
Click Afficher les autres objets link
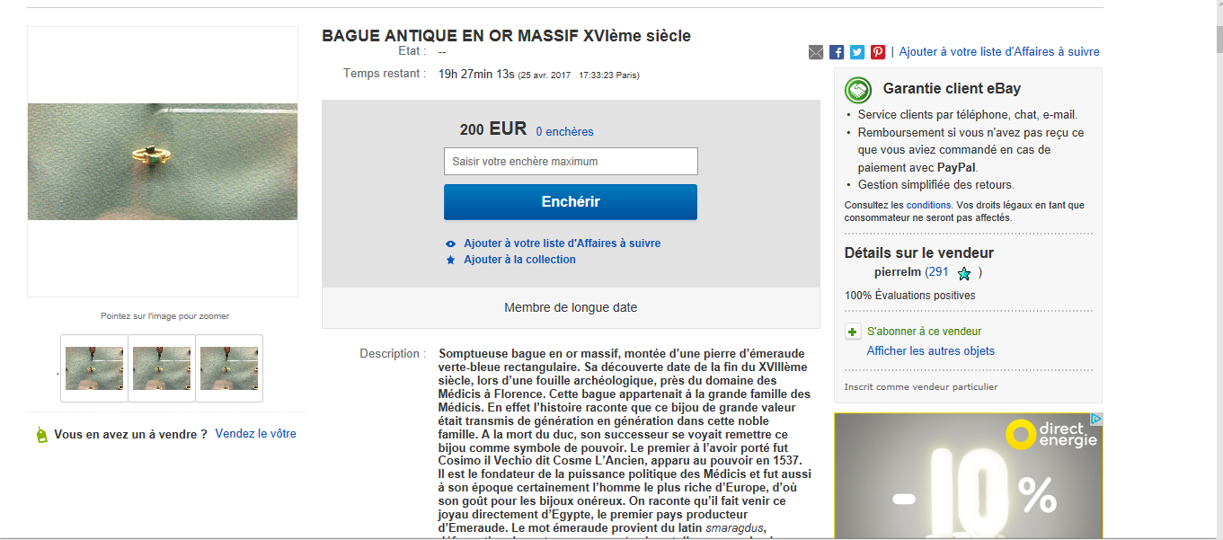[x=930, y=351]
